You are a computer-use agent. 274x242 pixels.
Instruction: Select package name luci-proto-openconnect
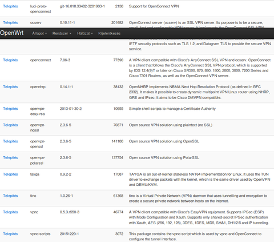[x=41, y=9]
